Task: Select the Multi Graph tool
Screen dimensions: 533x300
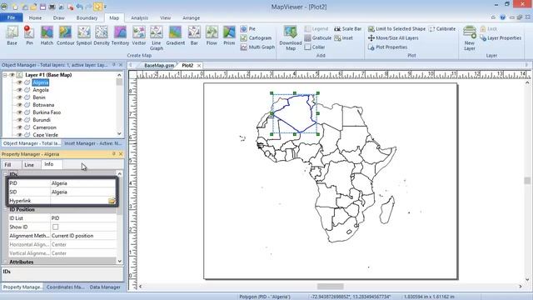Action: (x=257, y=47)
